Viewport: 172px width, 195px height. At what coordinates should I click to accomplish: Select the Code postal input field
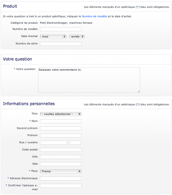[x=61, y=150]
